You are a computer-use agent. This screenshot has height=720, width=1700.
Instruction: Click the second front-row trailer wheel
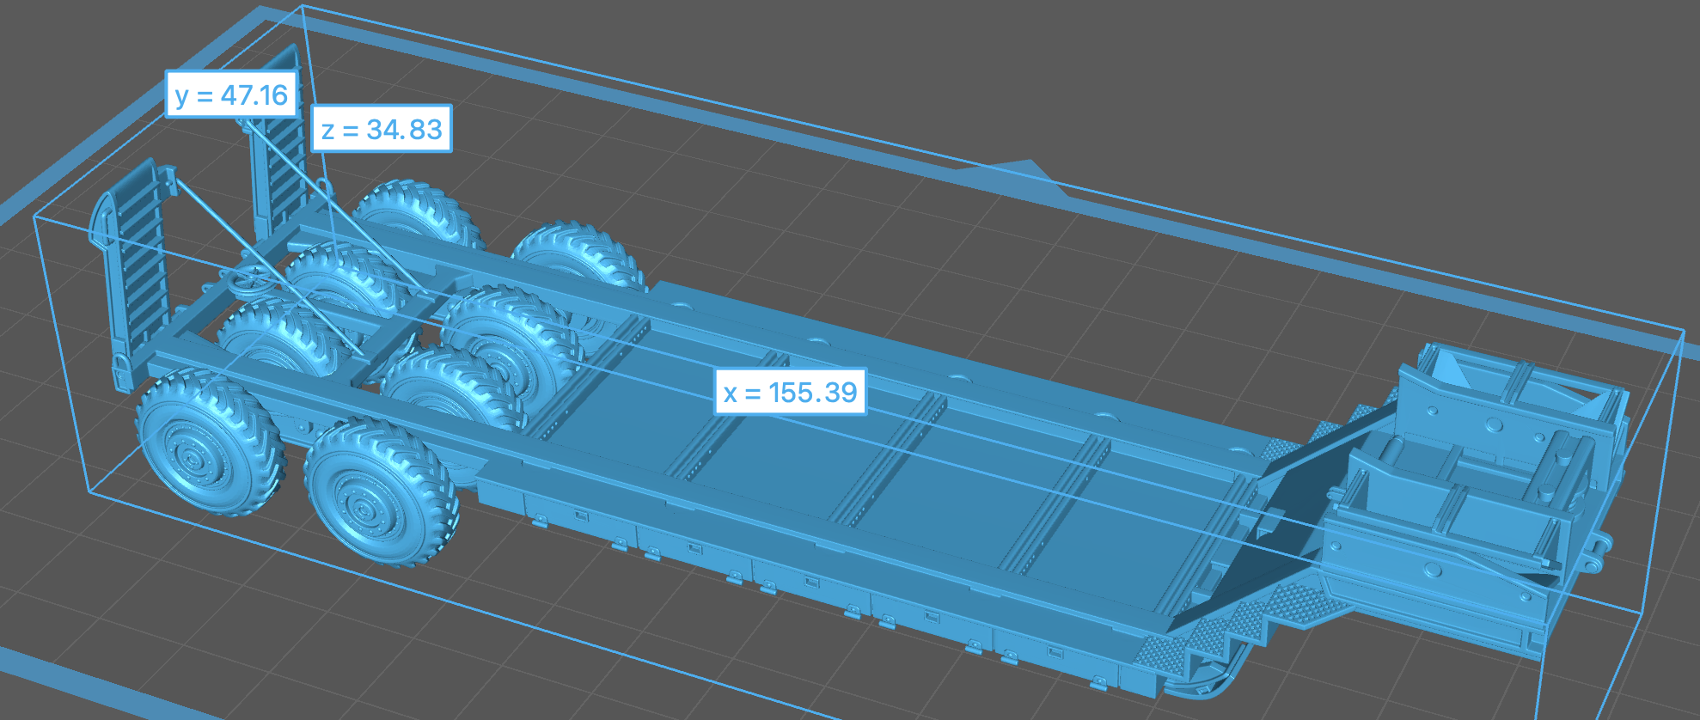382,491
